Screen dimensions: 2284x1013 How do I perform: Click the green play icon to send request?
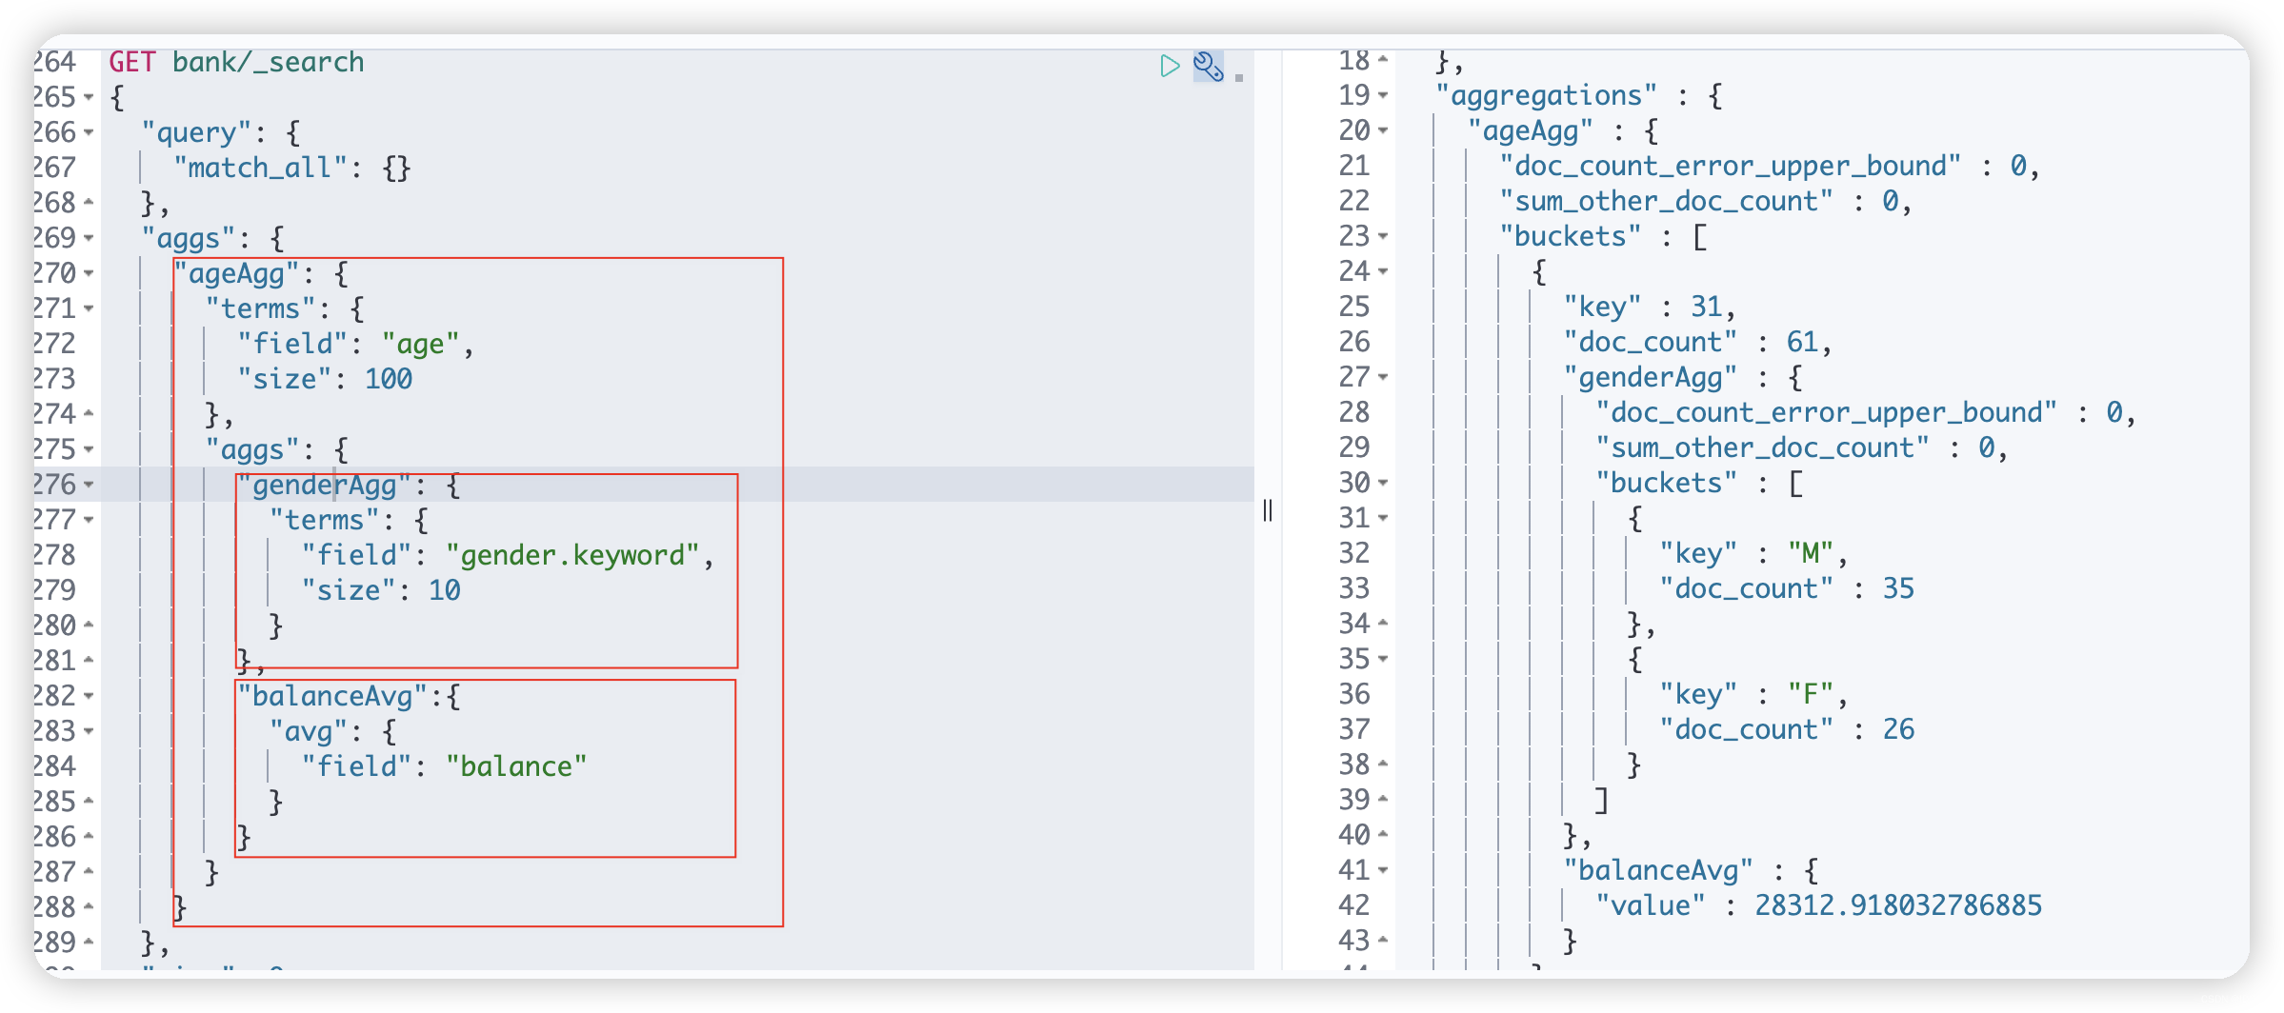click(x=1170, y=65)
